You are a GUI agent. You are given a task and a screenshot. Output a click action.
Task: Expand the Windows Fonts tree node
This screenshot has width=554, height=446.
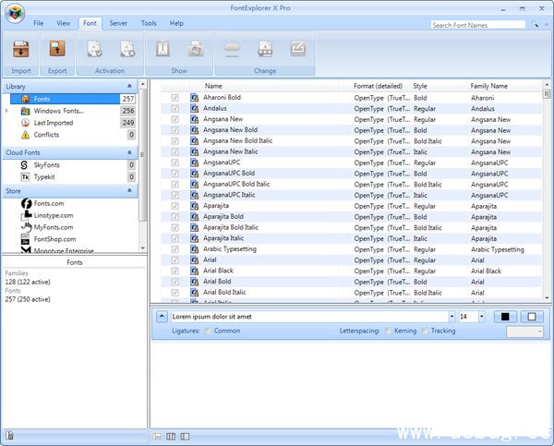[6, 111]
